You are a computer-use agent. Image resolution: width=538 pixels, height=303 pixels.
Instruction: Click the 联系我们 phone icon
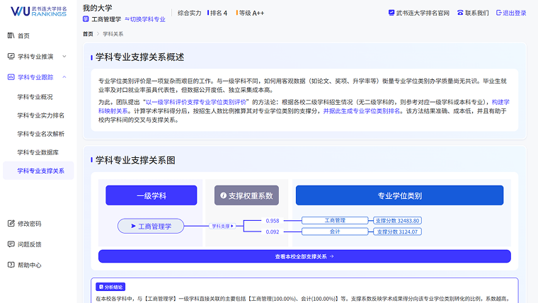[460, 13]
